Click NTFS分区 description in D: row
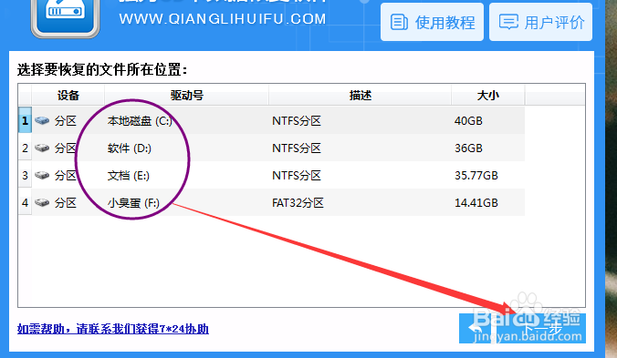617x358 pixels. click(297, 148)
